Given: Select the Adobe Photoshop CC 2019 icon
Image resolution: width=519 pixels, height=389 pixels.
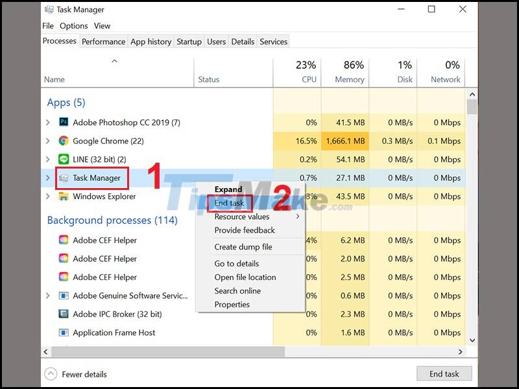Looking at the screenshot, I should tap(63, 122).
